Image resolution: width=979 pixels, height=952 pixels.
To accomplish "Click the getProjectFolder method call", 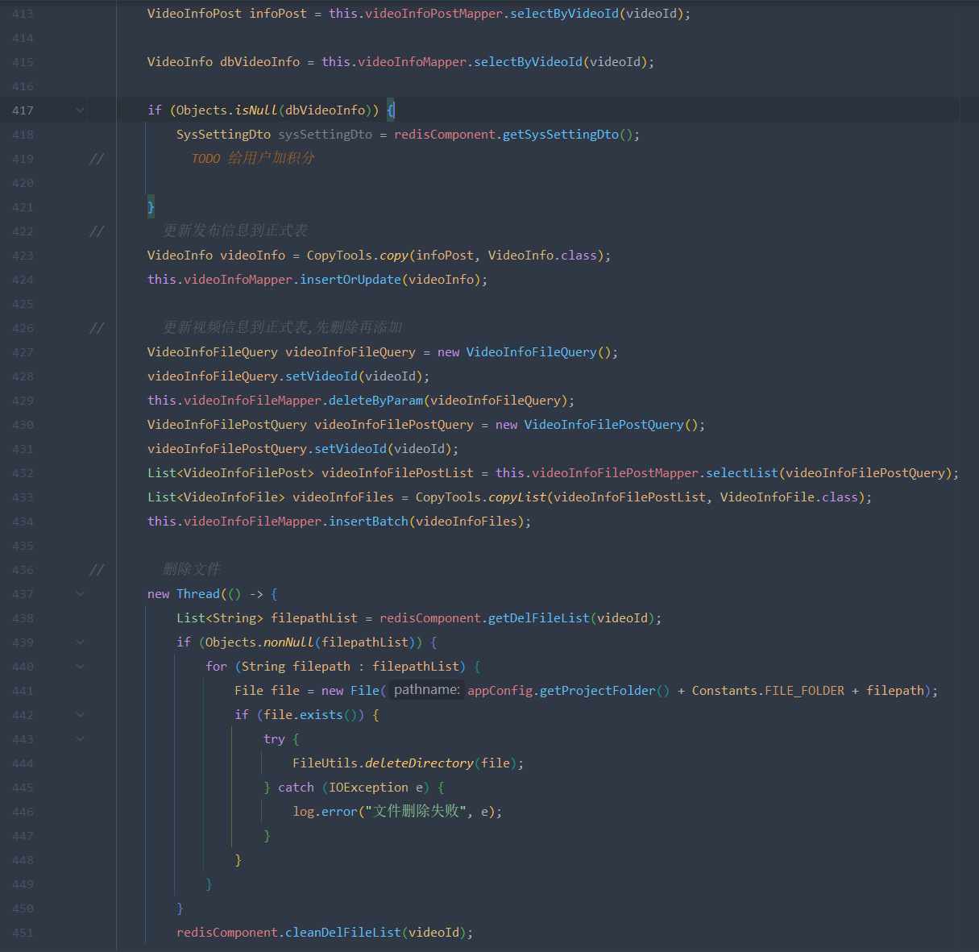I will (x=597, y=691).
